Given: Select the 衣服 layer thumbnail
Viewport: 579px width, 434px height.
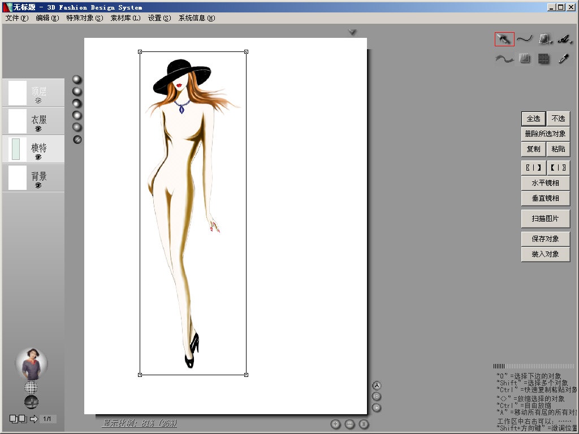Looking at the screenshot, I should (x=18, y=121).
